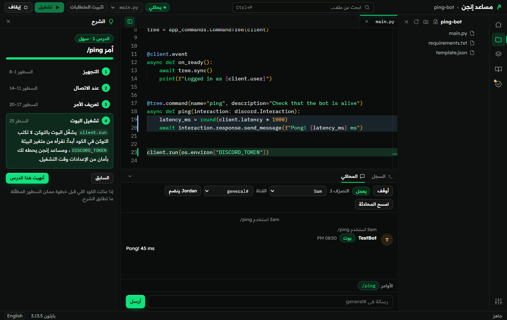Create a new folder in ping-bot
Viewport: 507px width, 320px height.
tap(426, 22)
